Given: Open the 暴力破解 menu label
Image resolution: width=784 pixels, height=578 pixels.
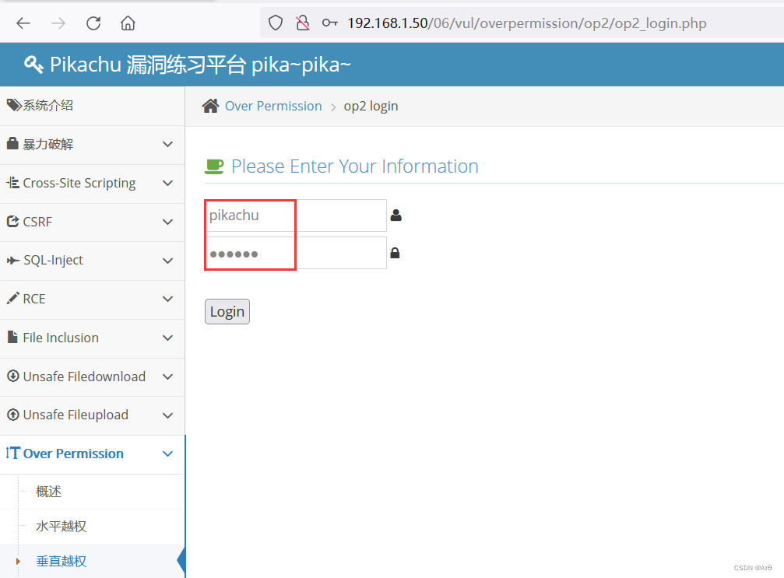Looking at the screenshot, I should (48, 145).
